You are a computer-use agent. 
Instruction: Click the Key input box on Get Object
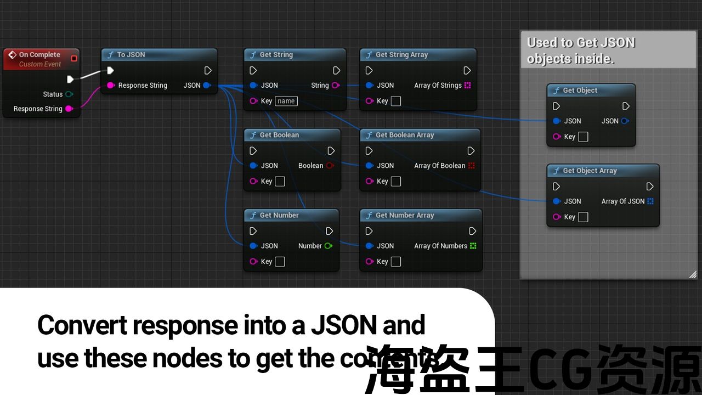coord(583,137)
